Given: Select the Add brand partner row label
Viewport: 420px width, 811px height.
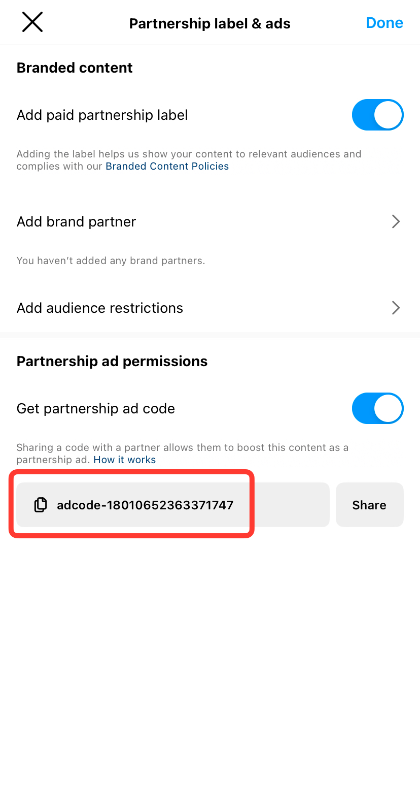Looking at the screenshot, I should point(77,221).
